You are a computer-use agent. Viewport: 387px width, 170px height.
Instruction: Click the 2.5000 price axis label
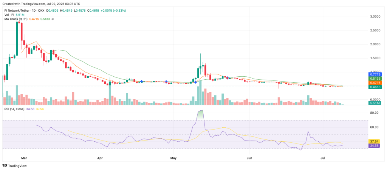tap(375, 30)
